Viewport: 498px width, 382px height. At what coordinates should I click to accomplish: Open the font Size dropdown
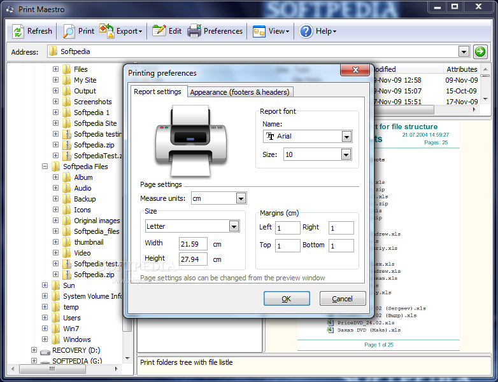[x=346, y=154]
